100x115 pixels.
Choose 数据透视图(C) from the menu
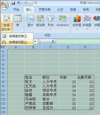pyautogui.click(x=17, y=42)
